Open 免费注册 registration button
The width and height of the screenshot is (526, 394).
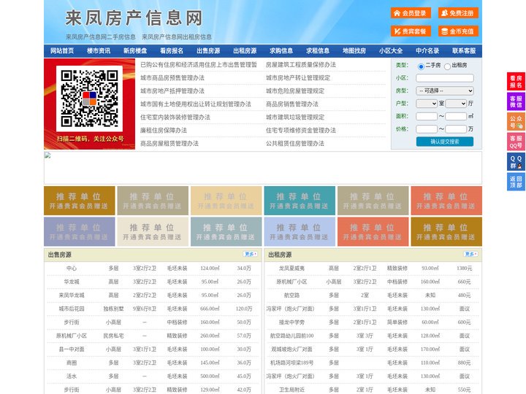(458, 13)
